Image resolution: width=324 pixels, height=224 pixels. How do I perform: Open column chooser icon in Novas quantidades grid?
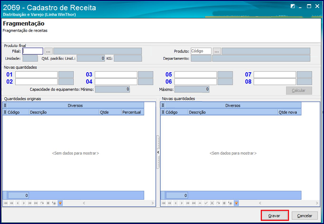(163, 112)
